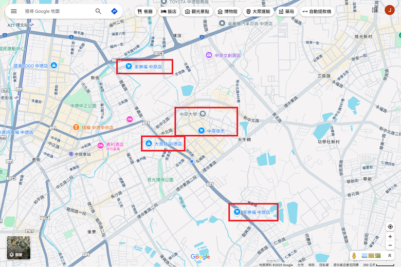Click the 埔頂 place label

click(177, 35)
